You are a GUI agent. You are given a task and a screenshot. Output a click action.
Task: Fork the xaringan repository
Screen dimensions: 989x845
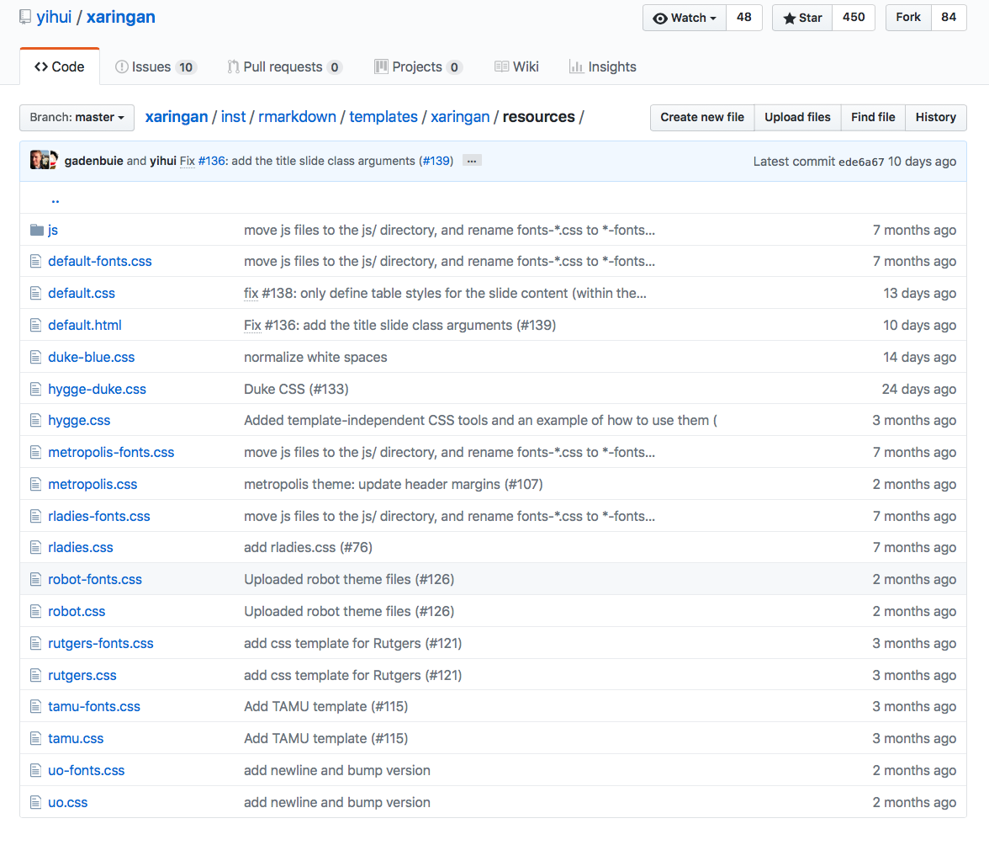tap(908, 18)
